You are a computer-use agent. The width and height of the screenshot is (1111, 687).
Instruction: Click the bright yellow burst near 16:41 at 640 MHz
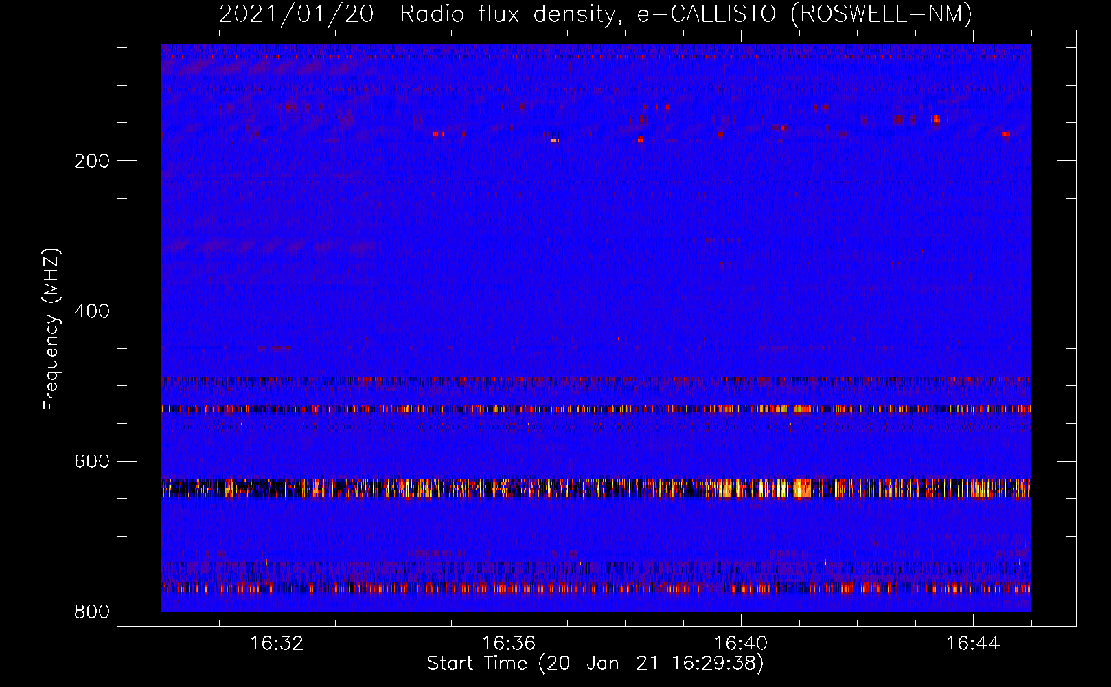click(x=801, y=488)
